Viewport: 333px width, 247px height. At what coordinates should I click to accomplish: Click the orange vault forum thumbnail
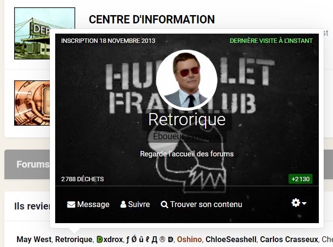pos(32,103)
